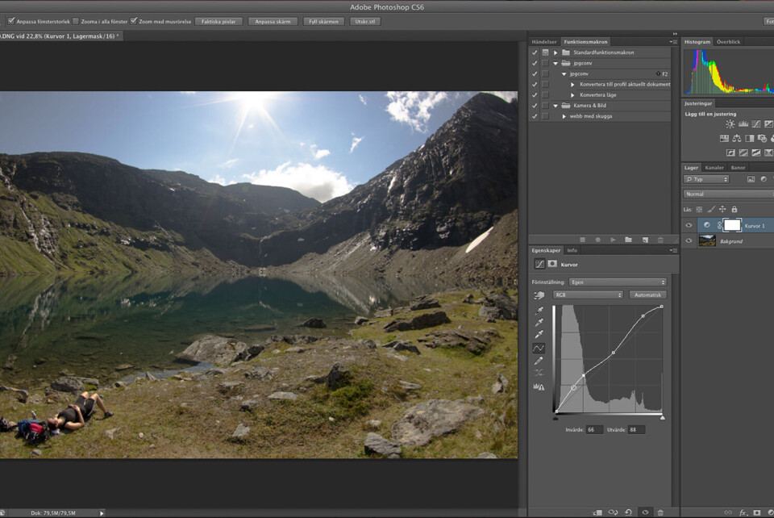Click the white point slider under the curve
The image size is (774, 518).
662,417
